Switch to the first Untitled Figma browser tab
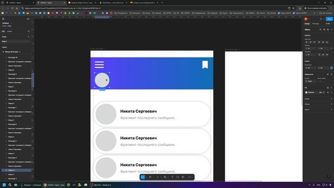 (x=20, y=3)
